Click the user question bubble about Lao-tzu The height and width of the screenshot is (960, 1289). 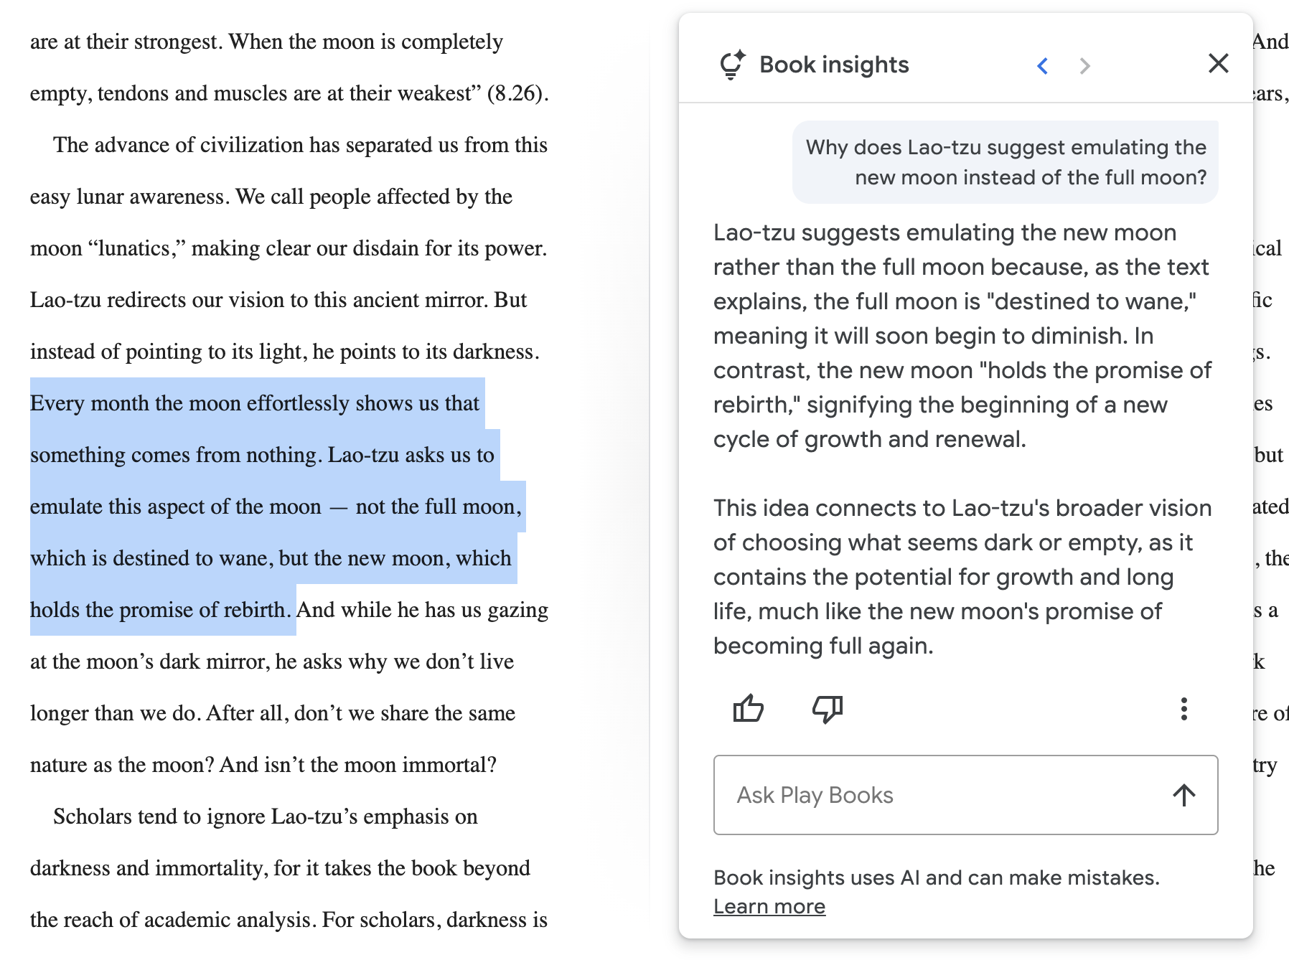(1005, 162)
